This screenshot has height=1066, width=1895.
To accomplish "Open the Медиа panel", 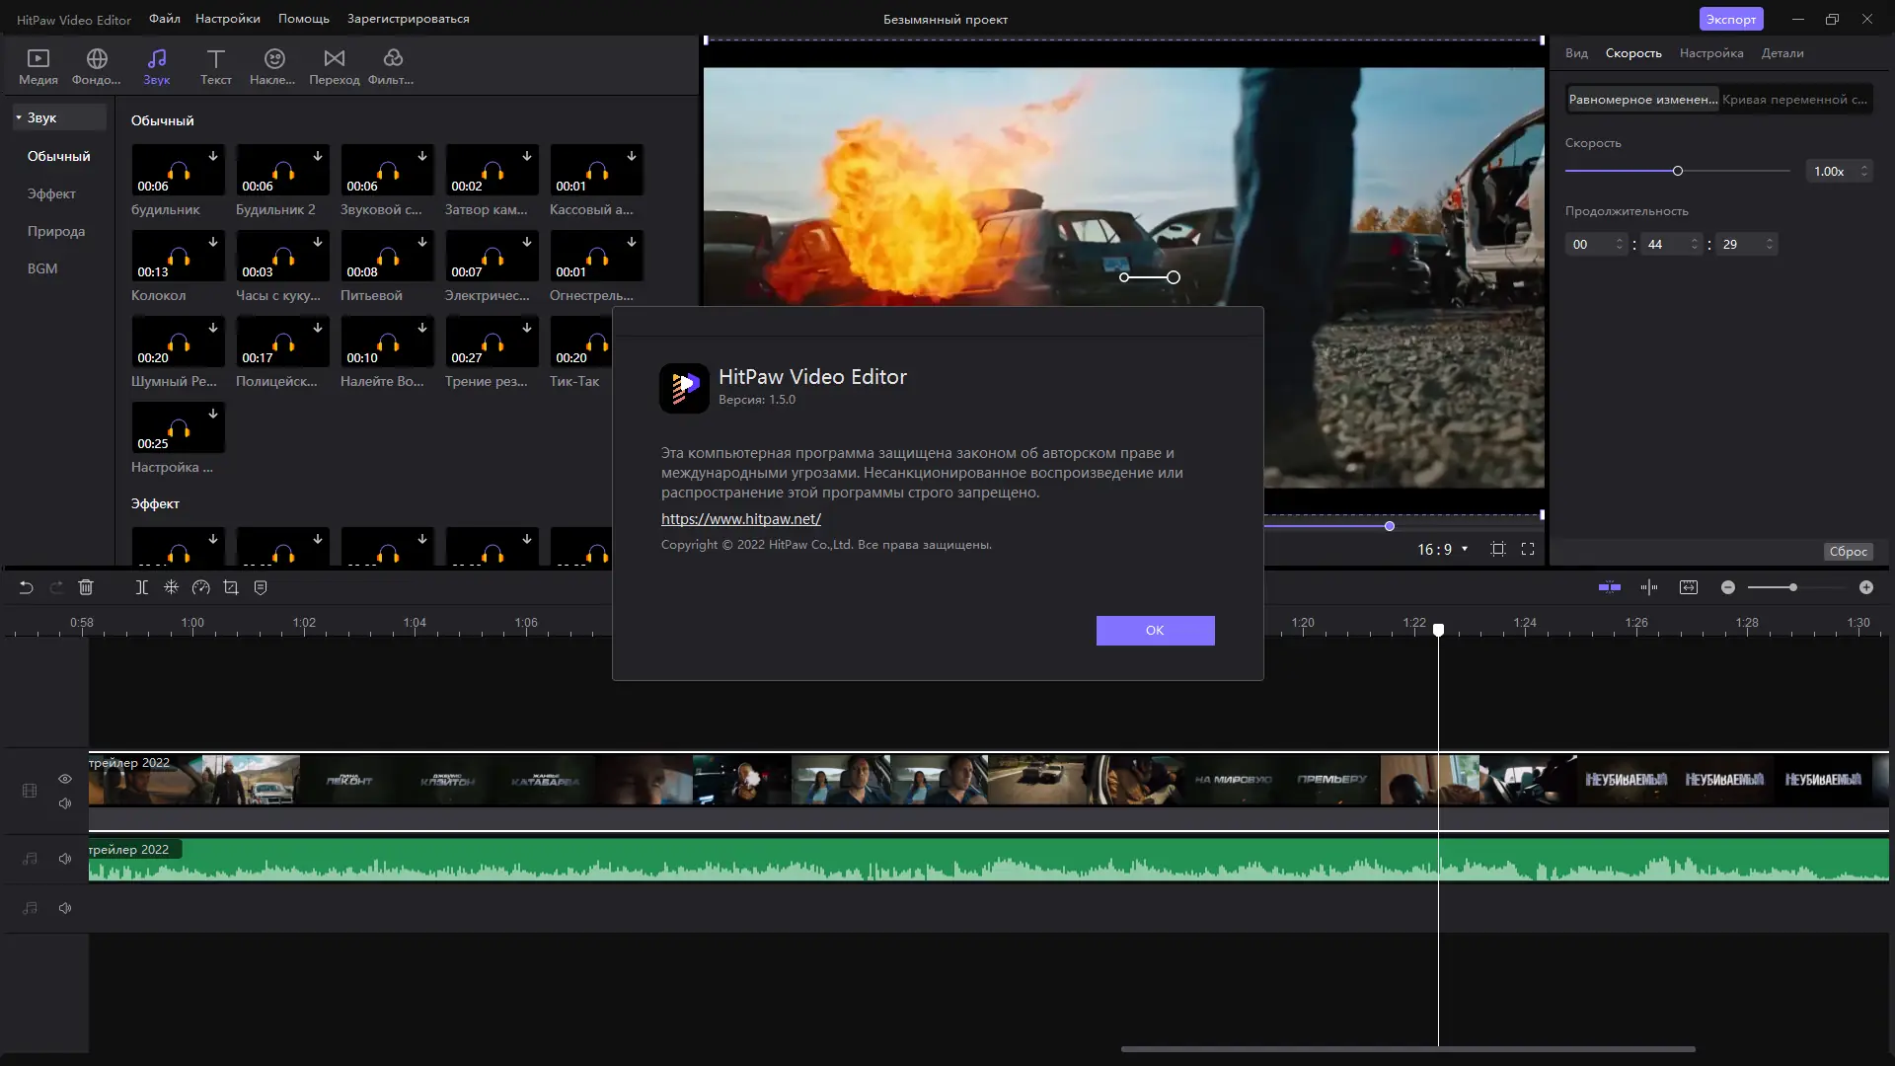I will point(37,65).
